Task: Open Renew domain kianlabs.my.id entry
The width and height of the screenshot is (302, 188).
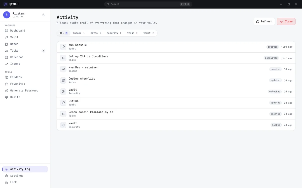Action: 176,114
